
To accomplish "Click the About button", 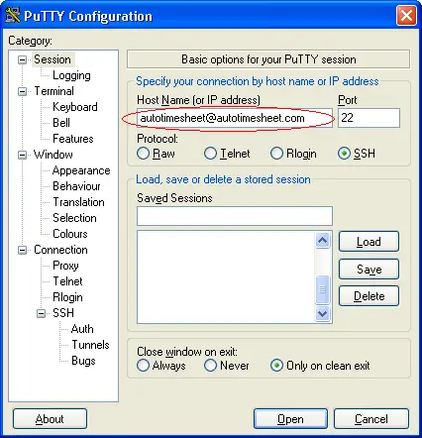I will tap(50, 419).
